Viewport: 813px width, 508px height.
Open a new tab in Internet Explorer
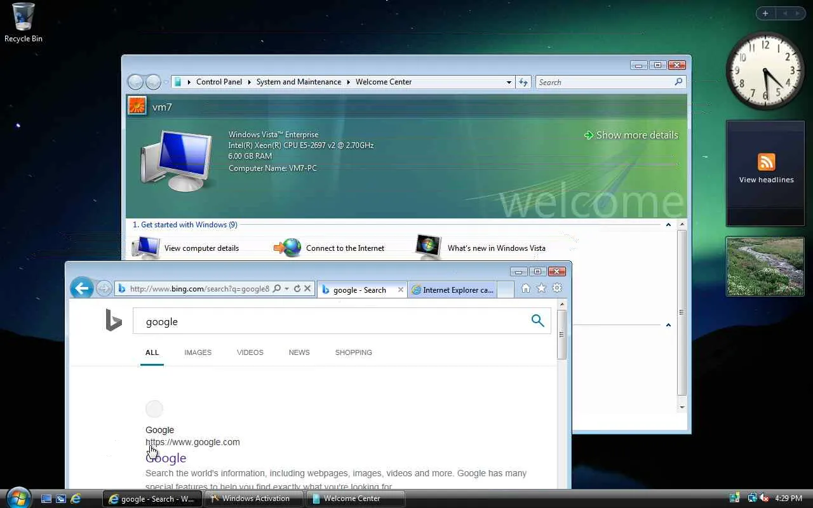pyautogui.click(x=505, y=290)
